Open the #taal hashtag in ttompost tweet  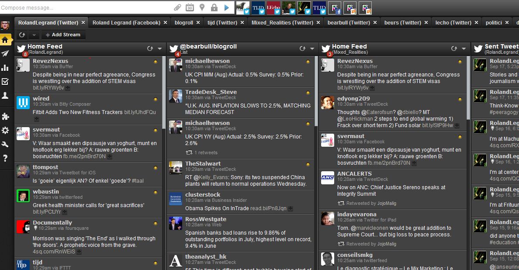point(137,181)
